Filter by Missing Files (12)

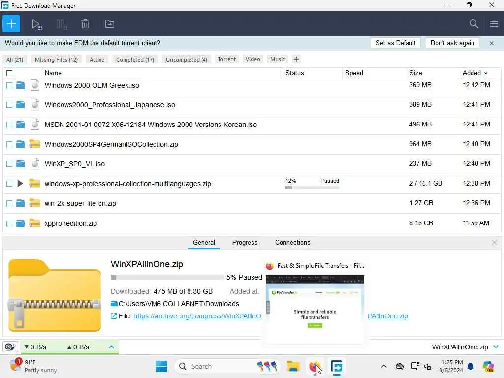click(x=56, y=60)
